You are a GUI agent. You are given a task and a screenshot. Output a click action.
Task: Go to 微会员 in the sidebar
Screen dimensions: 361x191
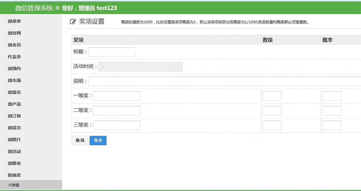coord(14,45)
